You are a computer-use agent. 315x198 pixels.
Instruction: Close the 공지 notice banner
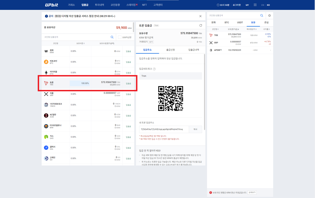click(200, 16)
